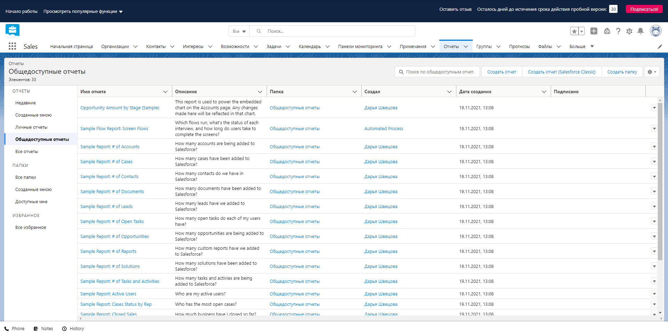Open the setup gear icon in header
668x335 pixels.
[x=629, y=31]
